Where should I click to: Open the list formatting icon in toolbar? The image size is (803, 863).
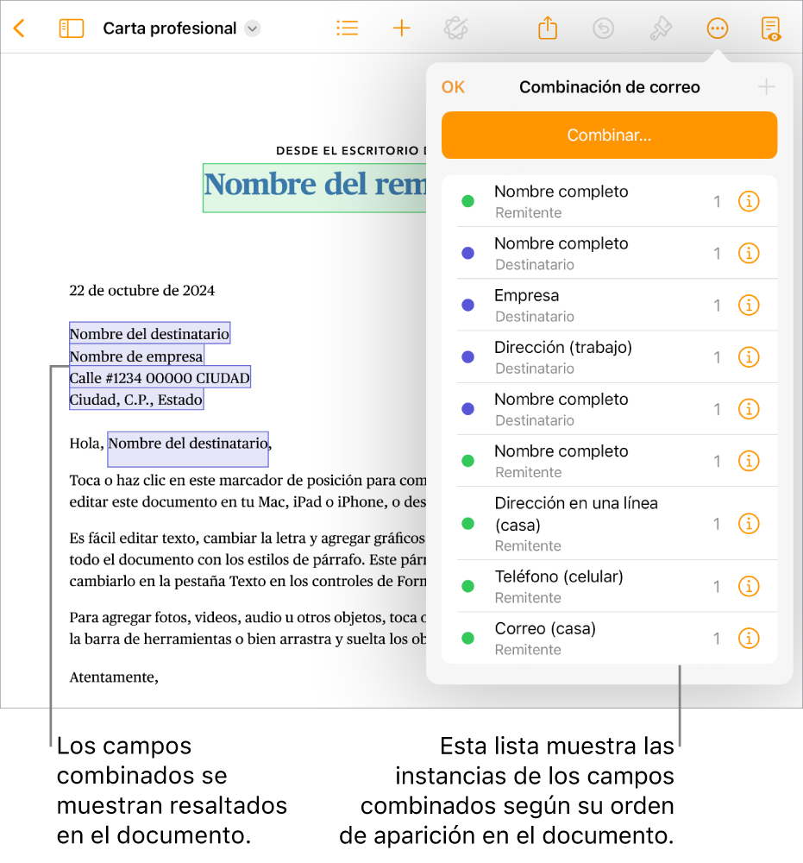347,28
